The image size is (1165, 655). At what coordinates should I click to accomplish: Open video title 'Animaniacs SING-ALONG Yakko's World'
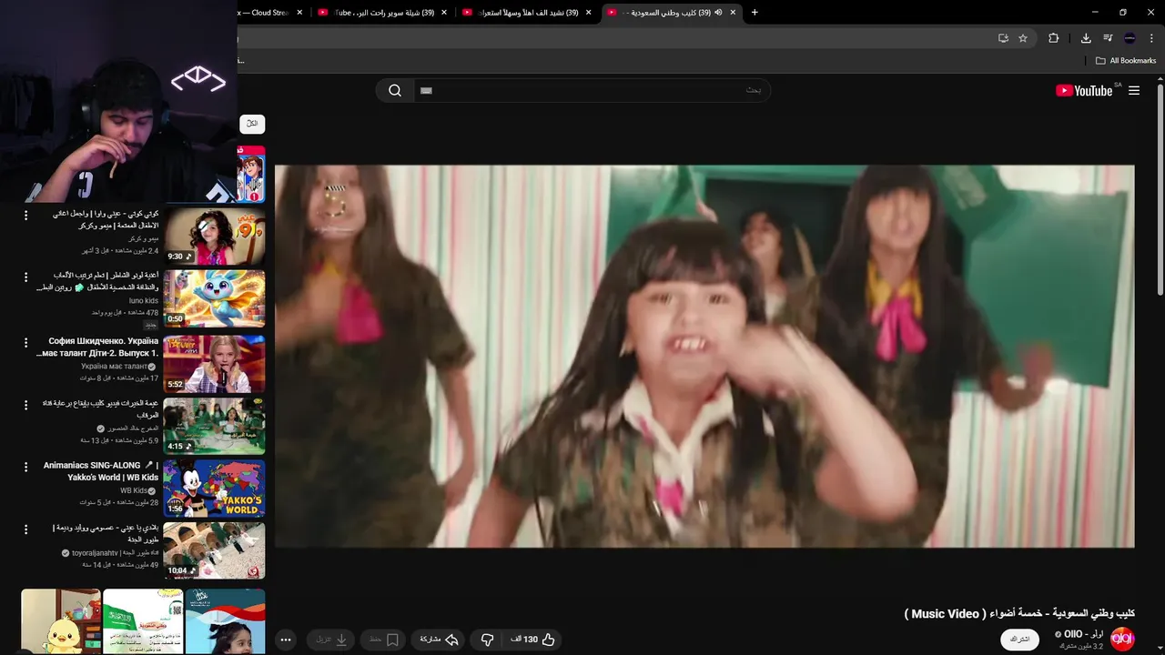101,471
